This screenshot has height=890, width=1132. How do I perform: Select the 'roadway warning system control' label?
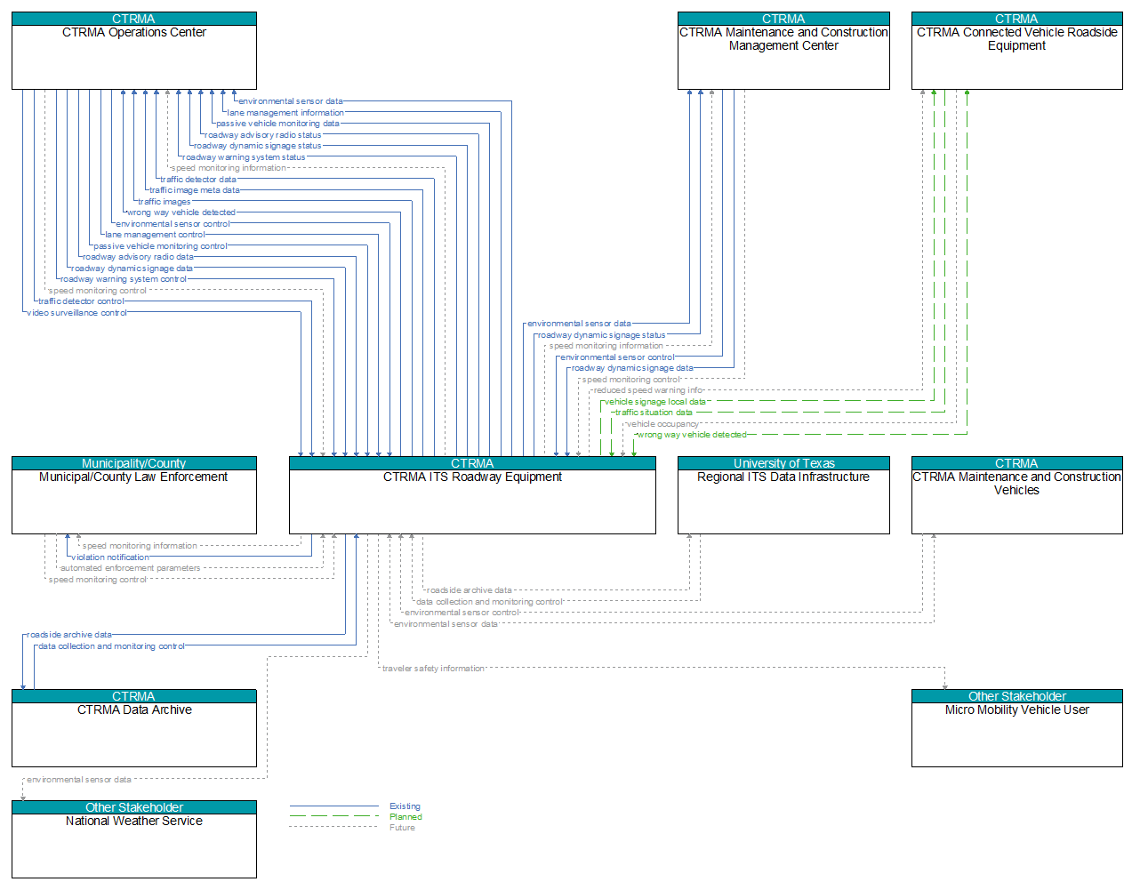tap(124, 279)
